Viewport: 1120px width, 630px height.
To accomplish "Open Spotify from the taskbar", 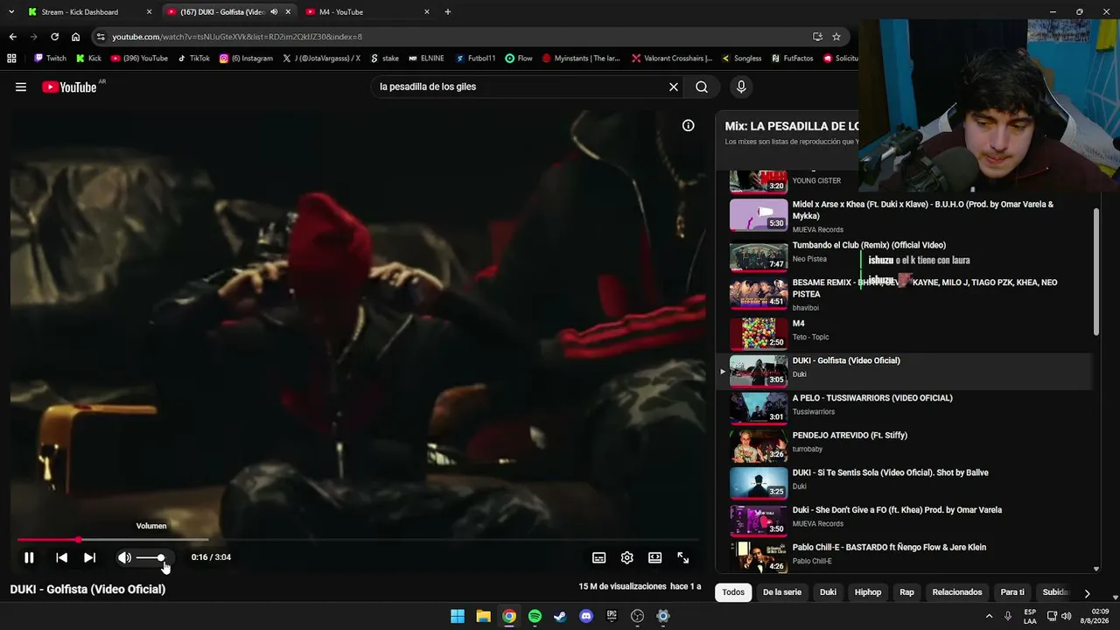I will (535, 616).
